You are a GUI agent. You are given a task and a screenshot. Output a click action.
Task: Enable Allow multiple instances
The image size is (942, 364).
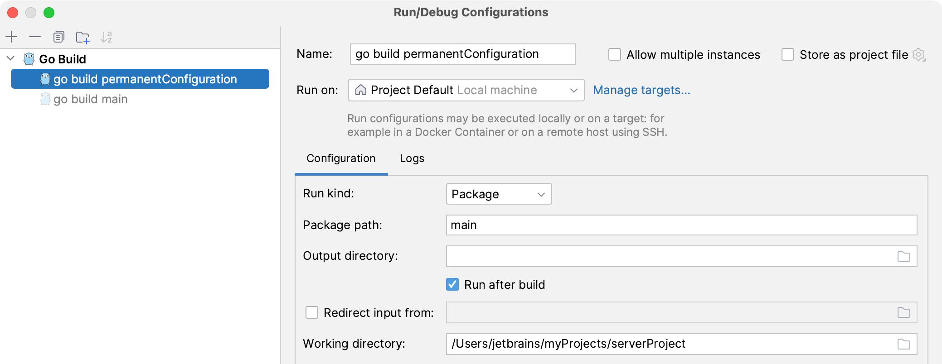[615, 54]
